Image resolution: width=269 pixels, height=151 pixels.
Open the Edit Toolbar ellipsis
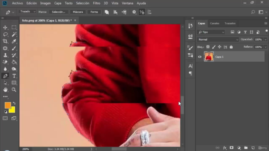pos(5,97)
